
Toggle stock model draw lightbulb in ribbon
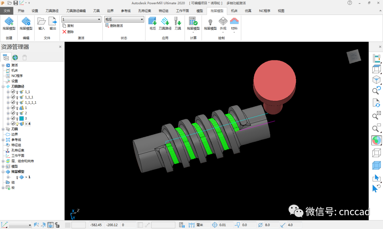(210, 24)
